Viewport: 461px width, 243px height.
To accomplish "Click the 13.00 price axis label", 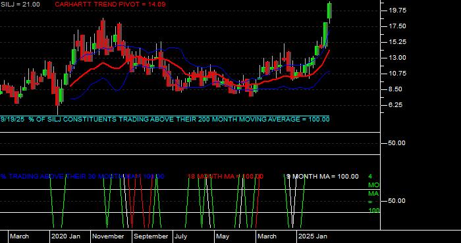I will (x=398, y=58).
